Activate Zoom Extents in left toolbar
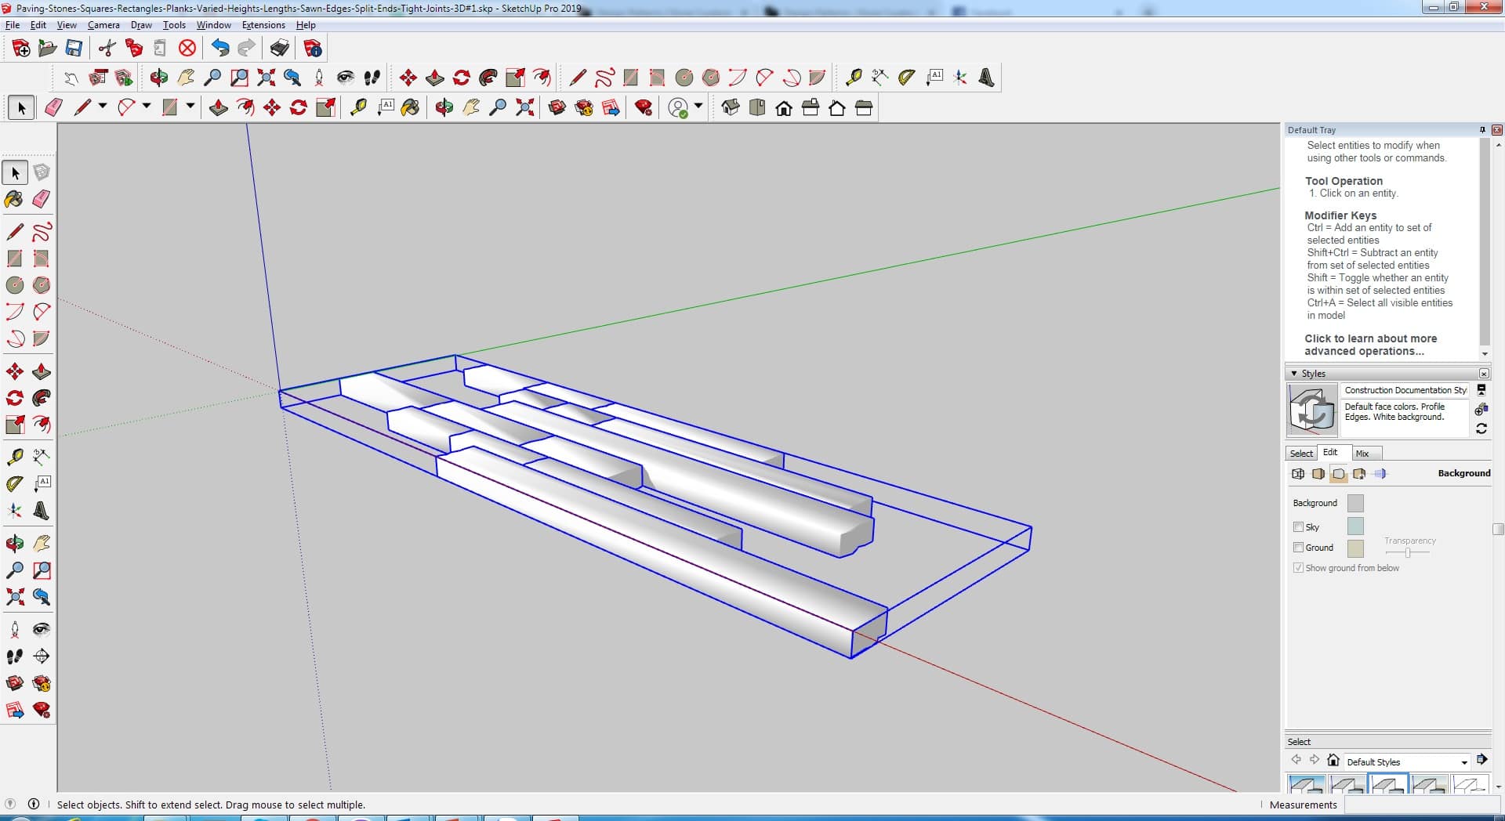 (x=14, y=597)
